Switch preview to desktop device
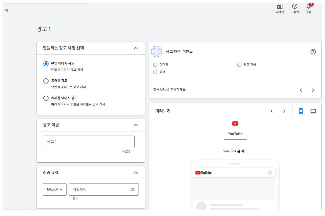This screenshot has width=325, height=216. 313,111
